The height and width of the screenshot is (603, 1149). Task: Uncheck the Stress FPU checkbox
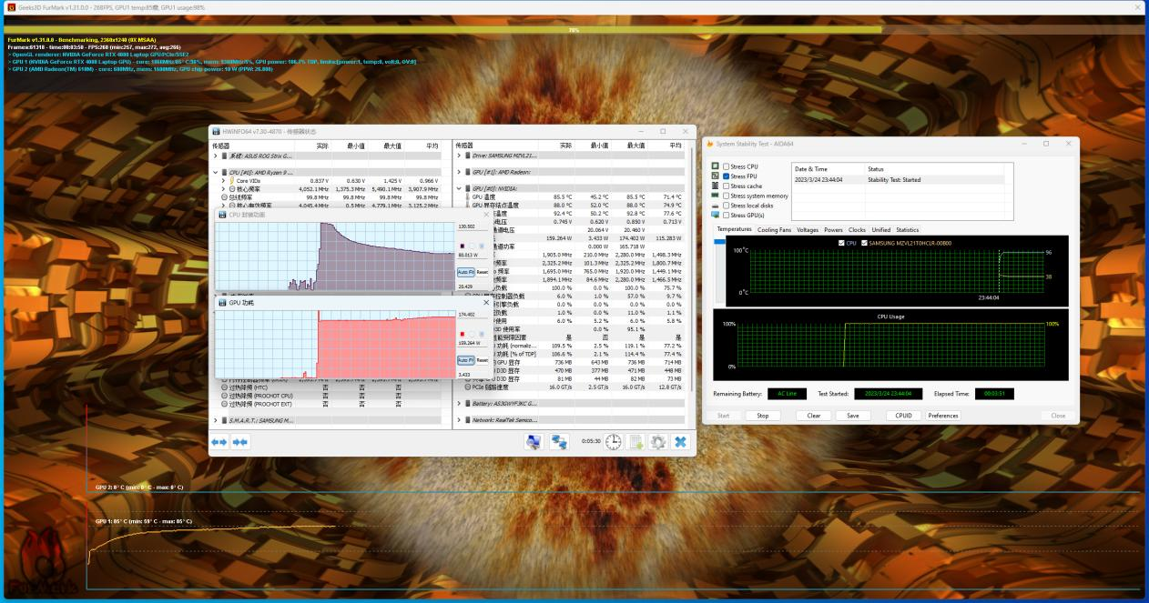point(727,176)
